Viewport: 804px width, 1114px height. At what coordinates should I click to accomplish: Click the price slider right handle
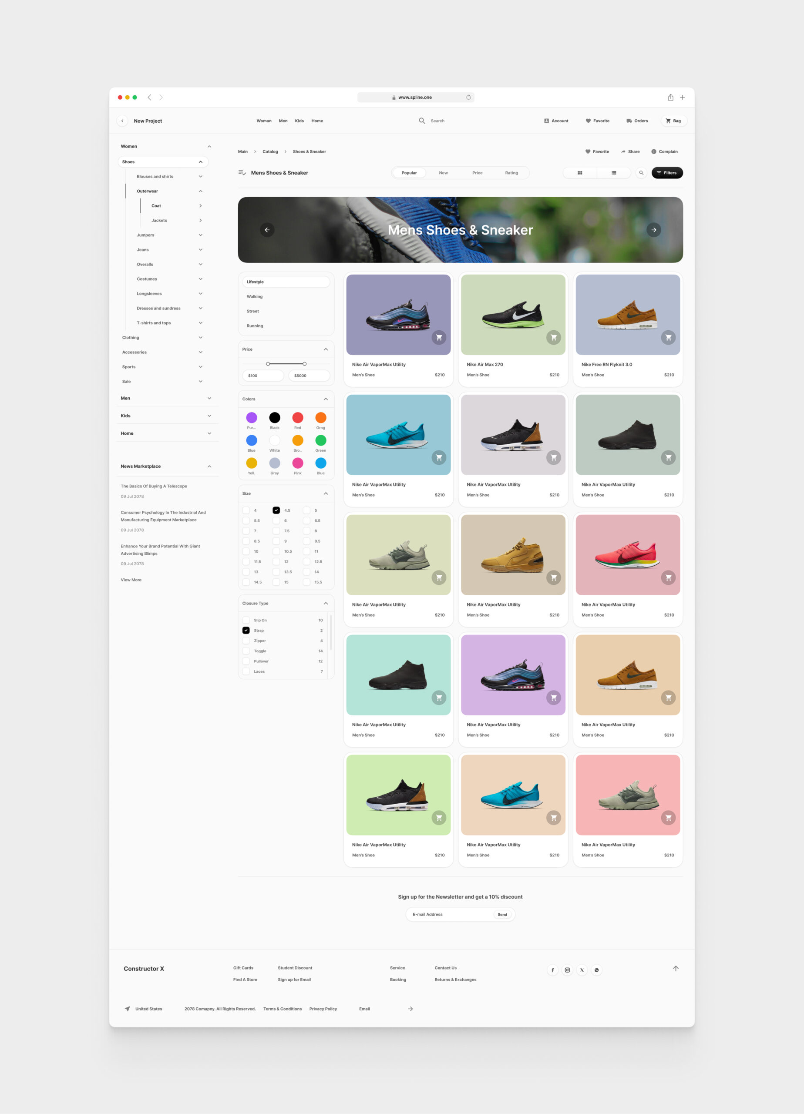[305, 364]
